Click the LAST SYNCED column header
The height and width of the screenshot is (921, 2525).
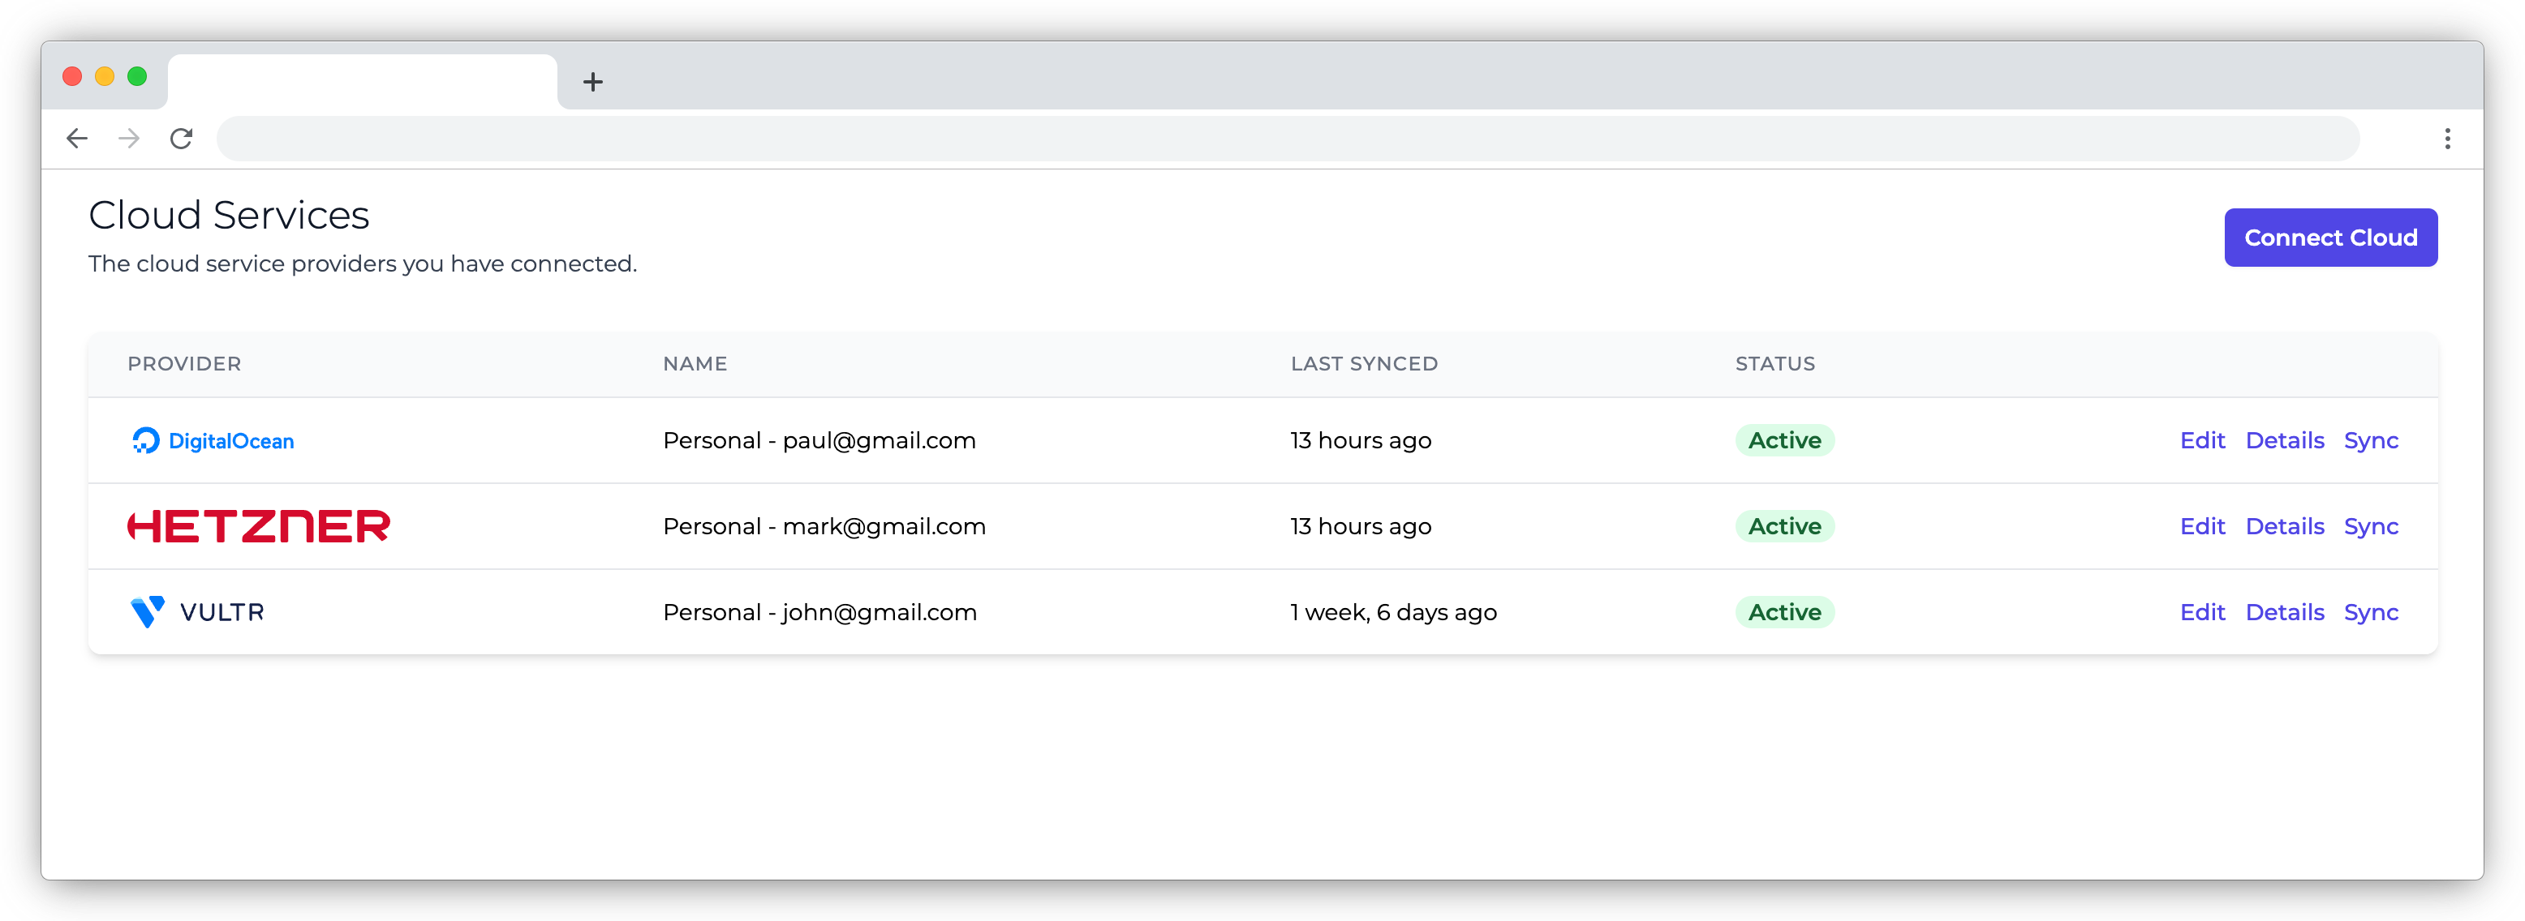[1363, 363]
